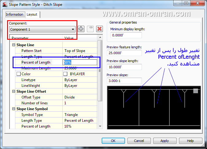Open Help for this dialog
This screenshot has height=149, width=207.
pyautogui.click(x=190, y=141)
